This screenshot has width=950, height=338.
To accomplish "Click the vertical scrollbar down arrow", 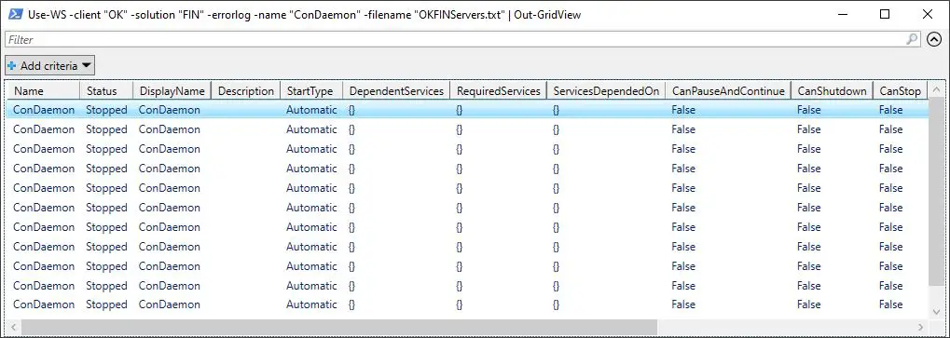I will (935, 311).
